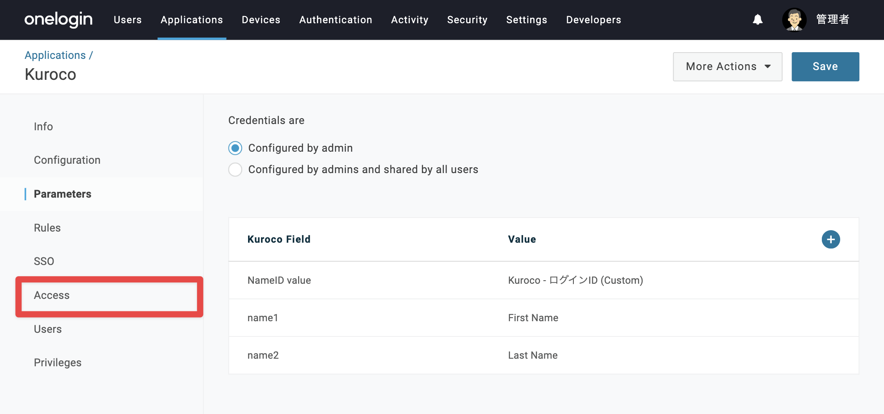Open the 管理者 user menu
This screenshot has height=414, width=884.
[x=833, y=20]
